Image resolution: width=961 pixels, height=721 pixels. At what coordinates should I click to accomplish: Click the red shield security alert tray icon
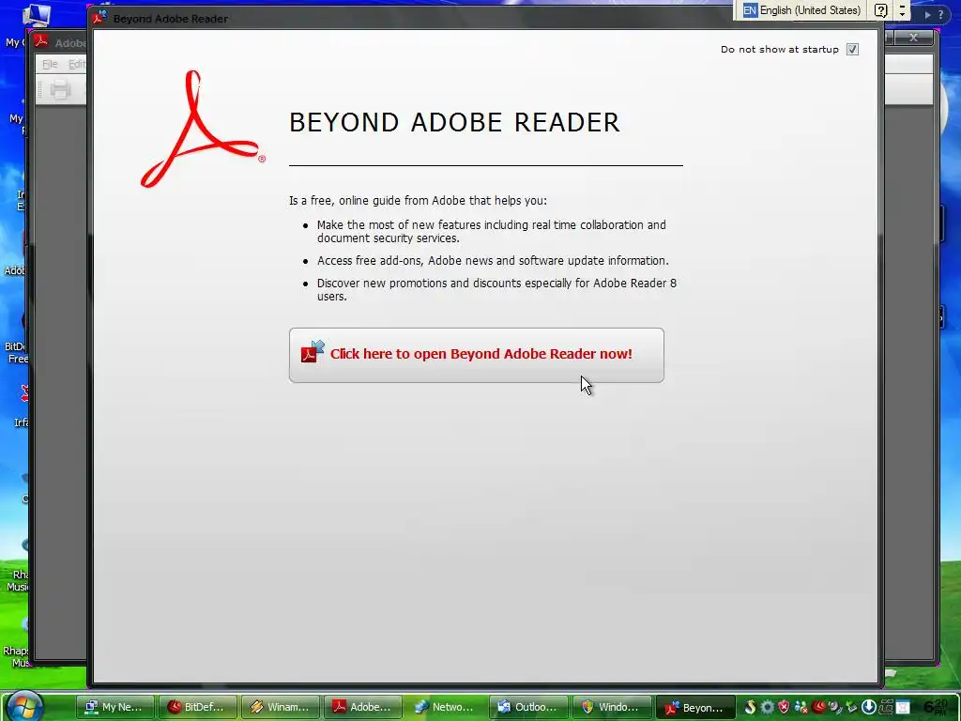tap(784, 707)
